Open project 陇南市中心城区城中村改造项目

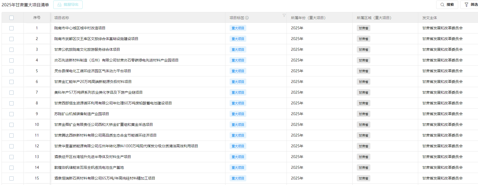click(80, 28)
